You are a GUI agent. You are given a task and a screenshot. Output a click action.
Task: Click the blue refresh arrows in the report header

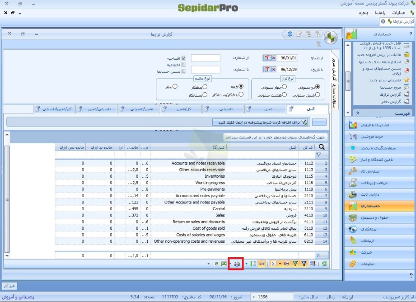290,34
